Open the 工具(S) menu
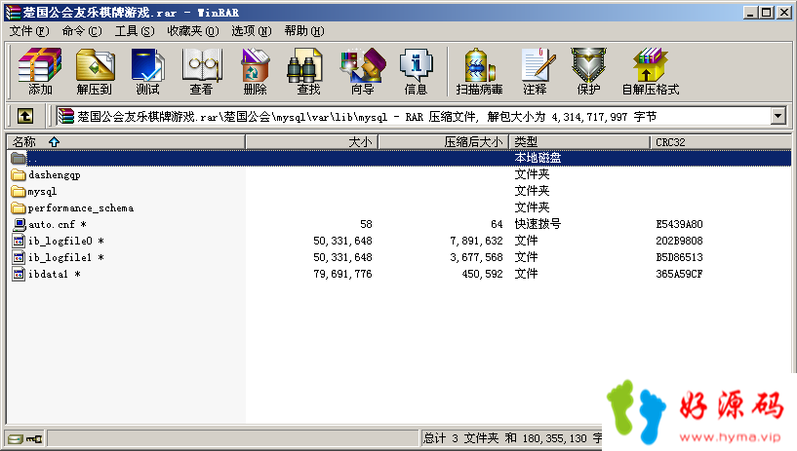This screenshot has width=797, height=451. click(x=135, y=31)
